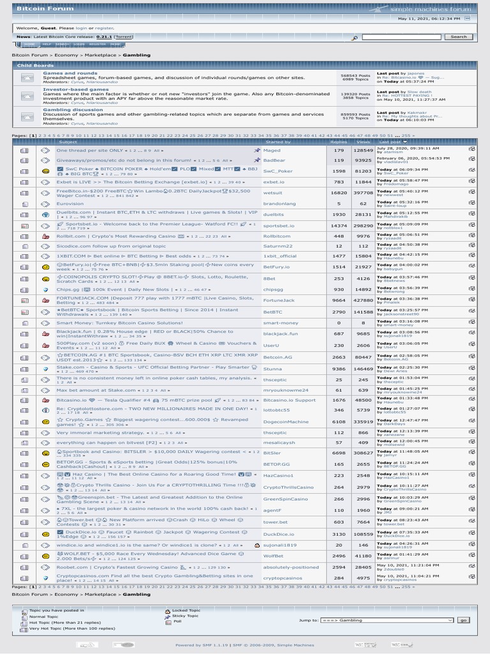Screen dimensions: 490x654
Task: Click the smiley message icon in the SwC Poker row
Action: pos(45,171)
